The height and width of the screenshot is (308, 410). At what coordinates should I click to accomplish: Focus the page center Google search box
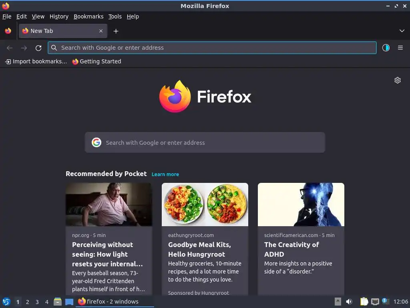click(x=205, y=142)
